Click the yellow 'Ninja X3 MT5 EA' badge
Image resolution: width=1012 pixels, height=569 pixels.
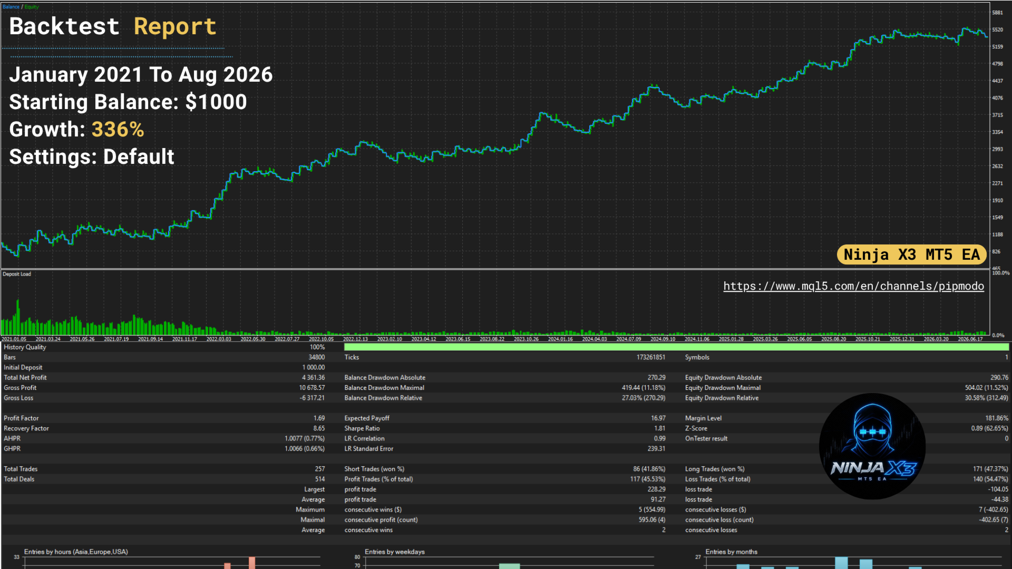point(911,255)
